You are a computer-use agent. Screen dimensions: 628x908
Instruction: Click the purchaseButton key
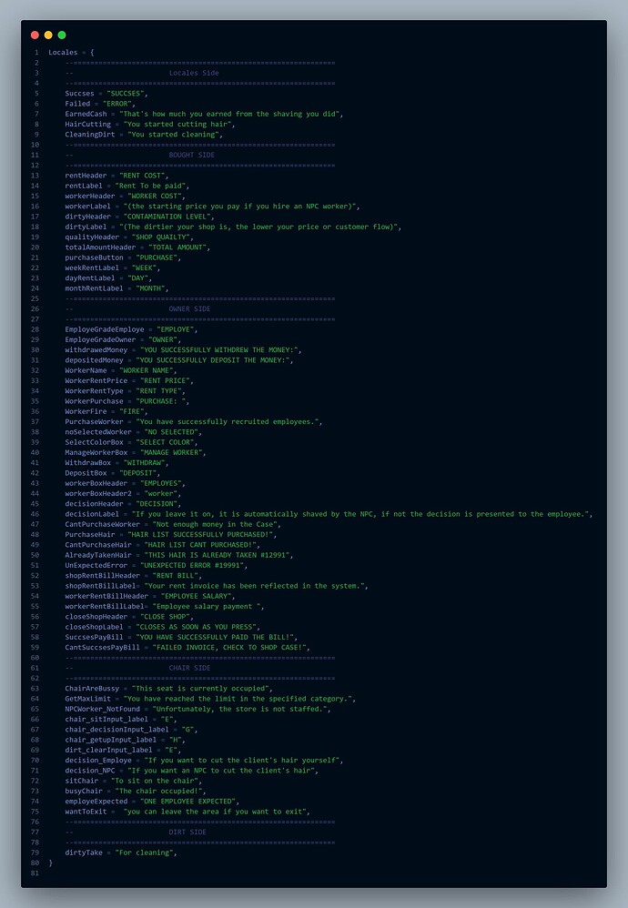point(94,257)
